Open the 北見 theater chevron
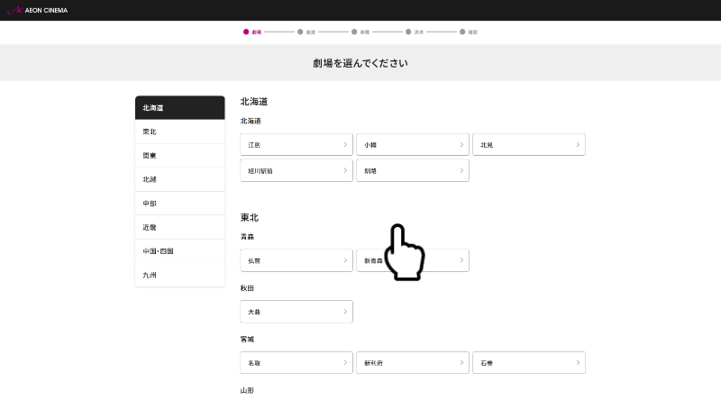The width and height of the screenshot is (721, 400). click(578, 145)
